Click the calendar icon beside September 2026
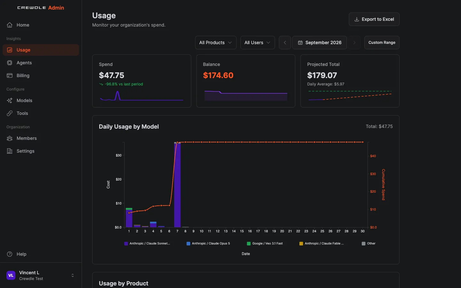Viewport: 461px width, 288px height. click(x=300, y=43)
